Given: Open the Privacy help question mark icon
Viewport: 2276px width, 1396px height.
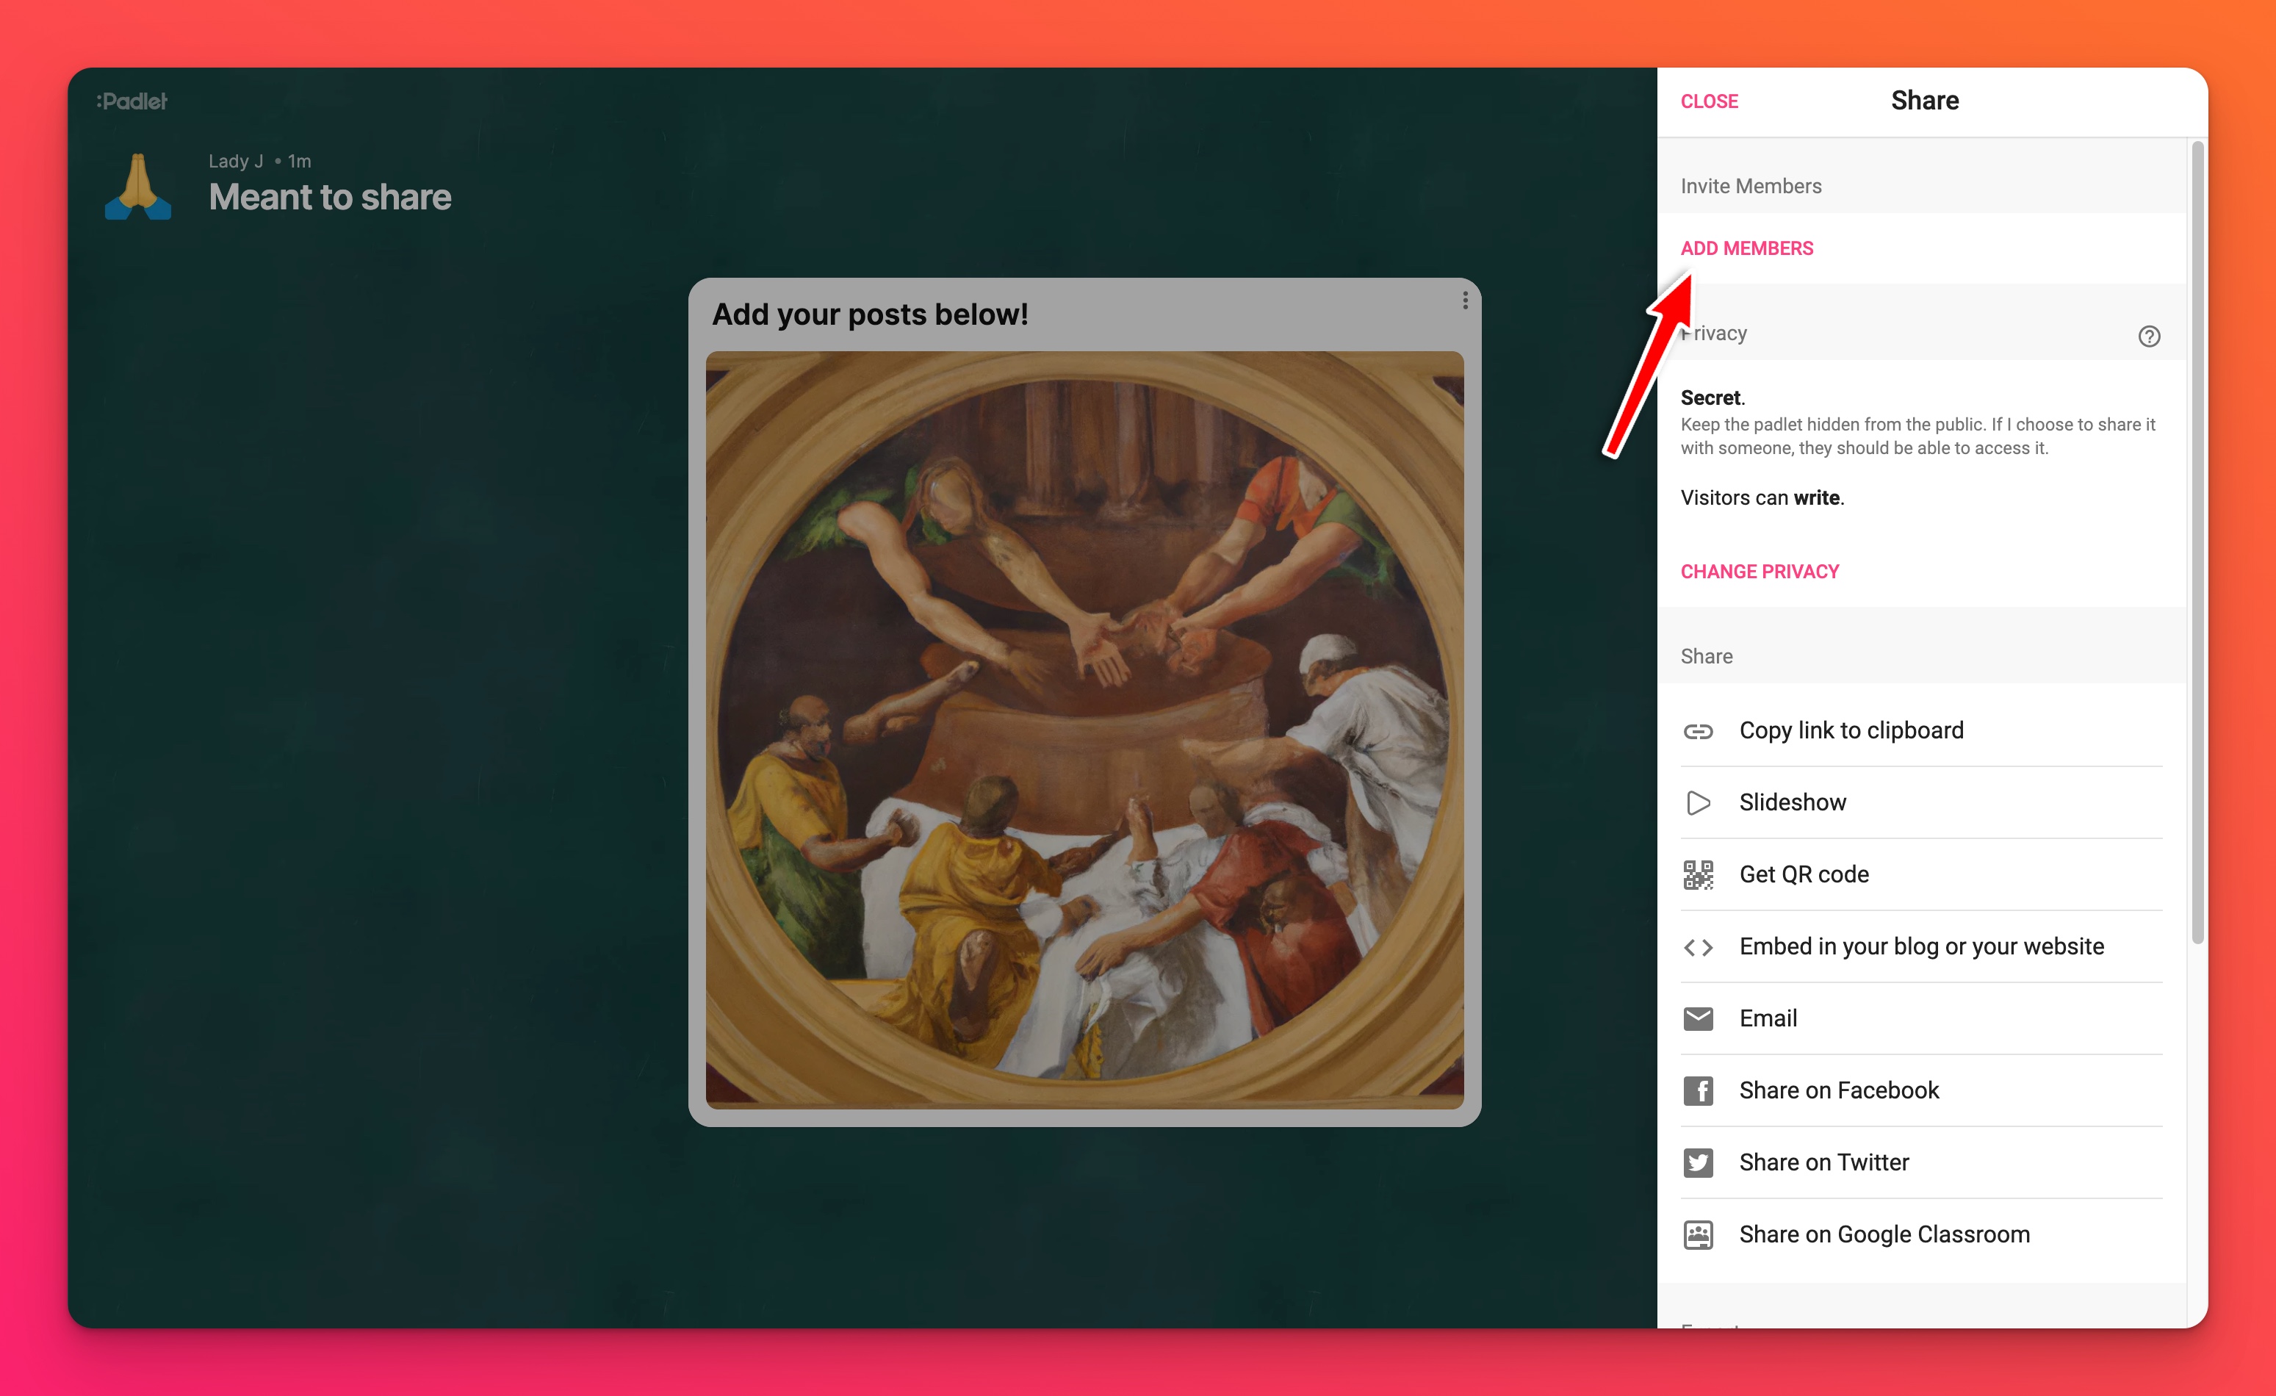Looking at the screenshot, I should tap(2148, 337).
